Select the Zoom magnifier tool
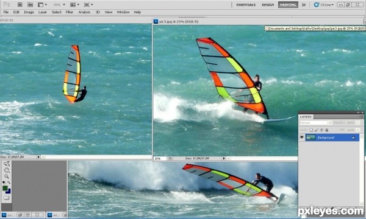Screen dimensions: 366x219 pyautogui.click(x=7, y=176)
